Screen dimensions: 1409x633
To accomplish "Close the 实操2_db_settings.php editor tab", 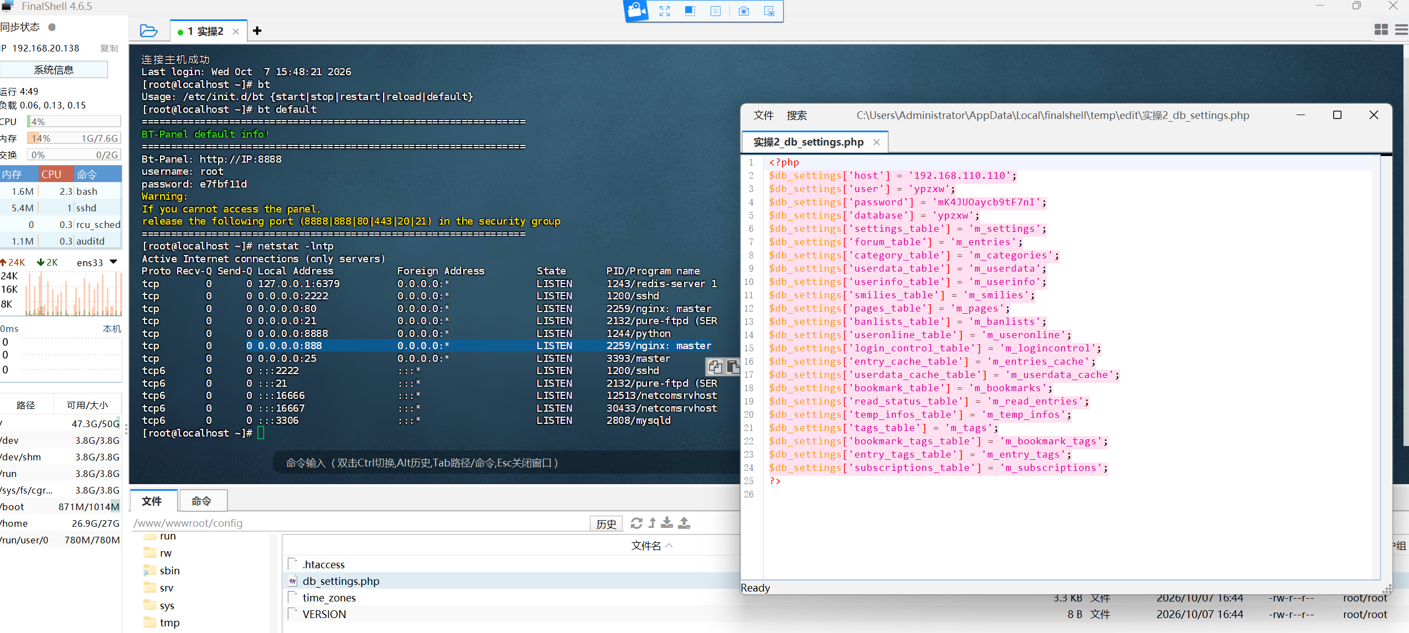I will [877, 142].
